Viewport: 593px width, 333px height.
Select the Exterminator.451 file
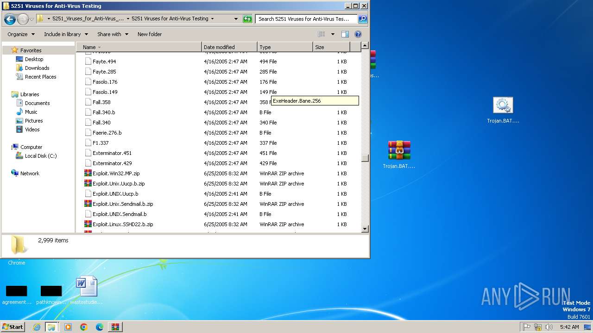click(112, 153)
